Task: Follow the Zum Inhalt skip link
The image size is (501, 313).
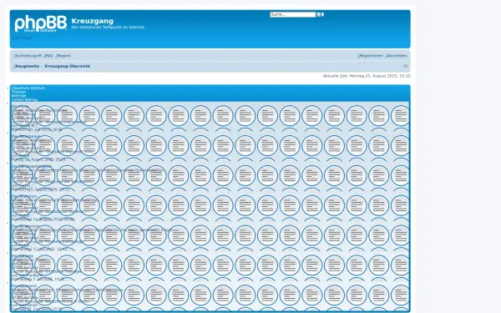Action: point(22,38)
